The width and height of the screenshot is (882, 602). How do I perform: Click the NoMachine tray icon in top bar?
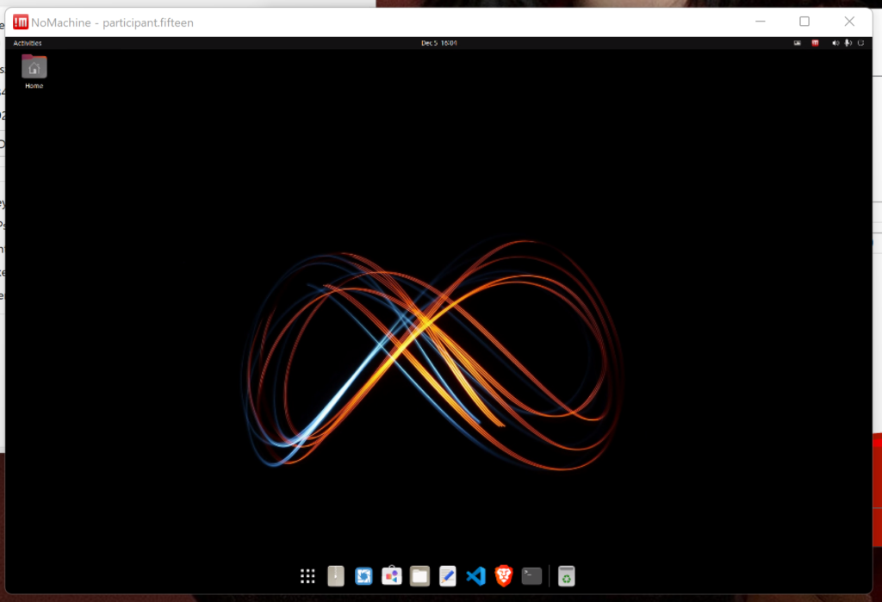[815, 43]
